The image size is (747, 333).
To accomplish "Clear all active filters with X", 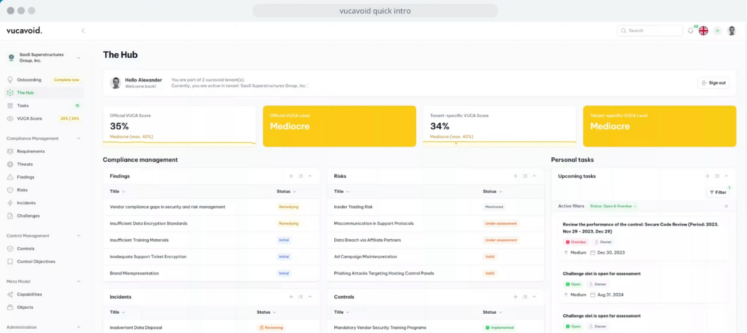I will (726, 206).
